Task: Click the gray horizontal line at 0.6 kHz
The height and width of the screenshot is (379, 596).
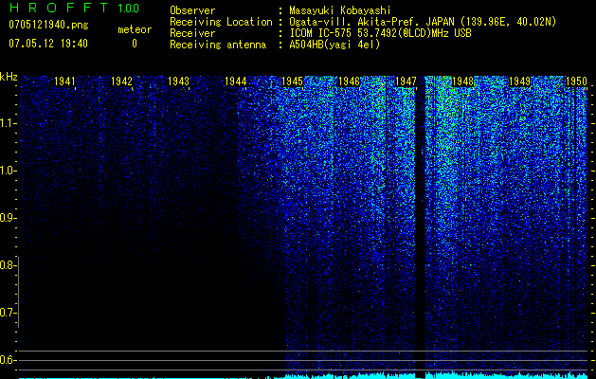Action: (303, 360)
